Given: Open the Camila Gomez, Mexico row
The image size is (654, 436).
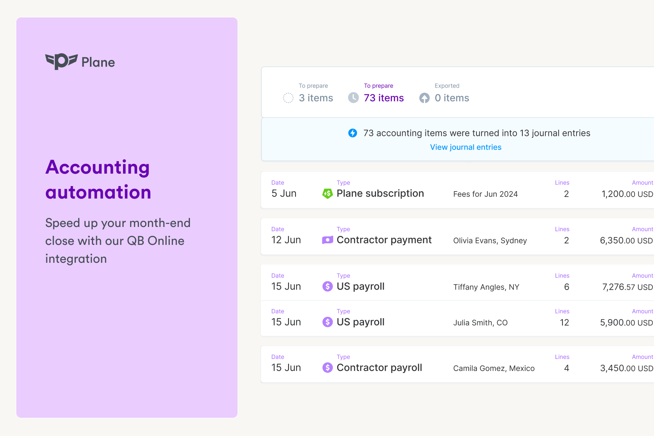Looking at the screenshot, I should [494, 368].
